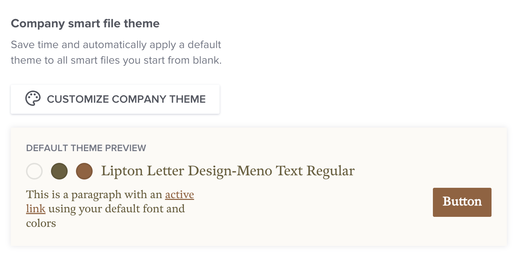
Task: Click the 'Company smart file theme' heading
Action: (85, 24)
